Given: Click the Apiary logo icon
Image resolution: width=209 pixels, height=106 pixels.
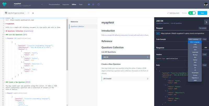Looking at the screenshot, I should pos(4,4).
